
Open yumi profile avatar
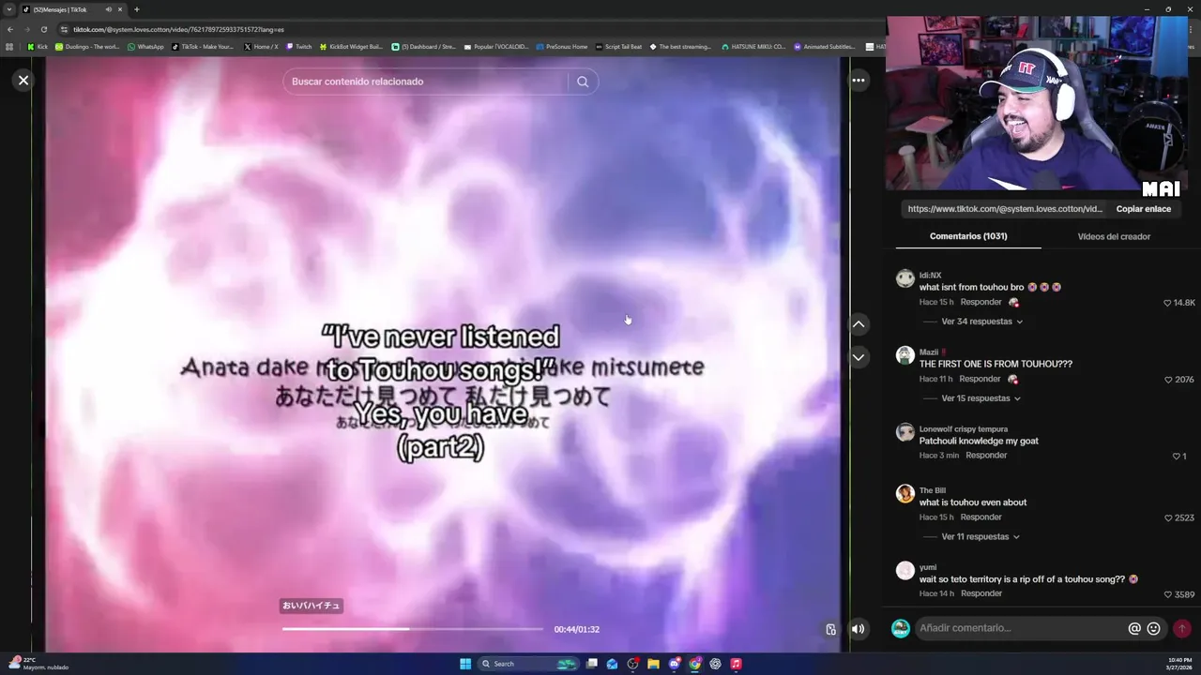click(905, 570)
